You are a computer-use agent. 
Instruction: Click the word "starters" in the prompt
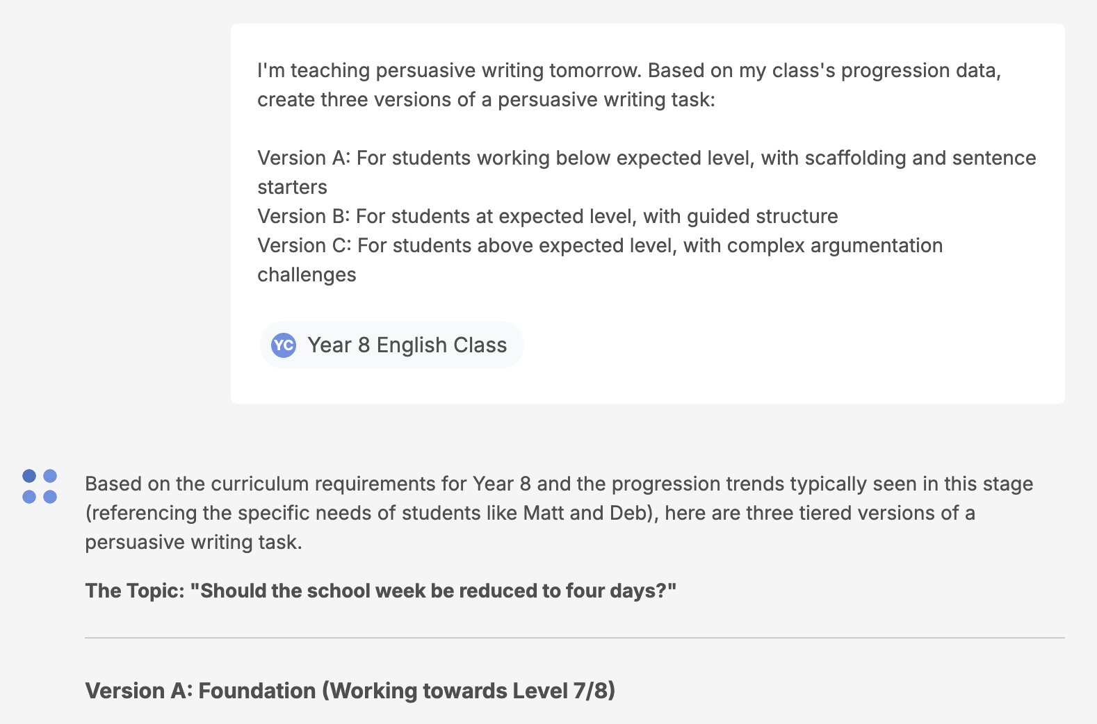pyautogui.click(x=292, y=187)
